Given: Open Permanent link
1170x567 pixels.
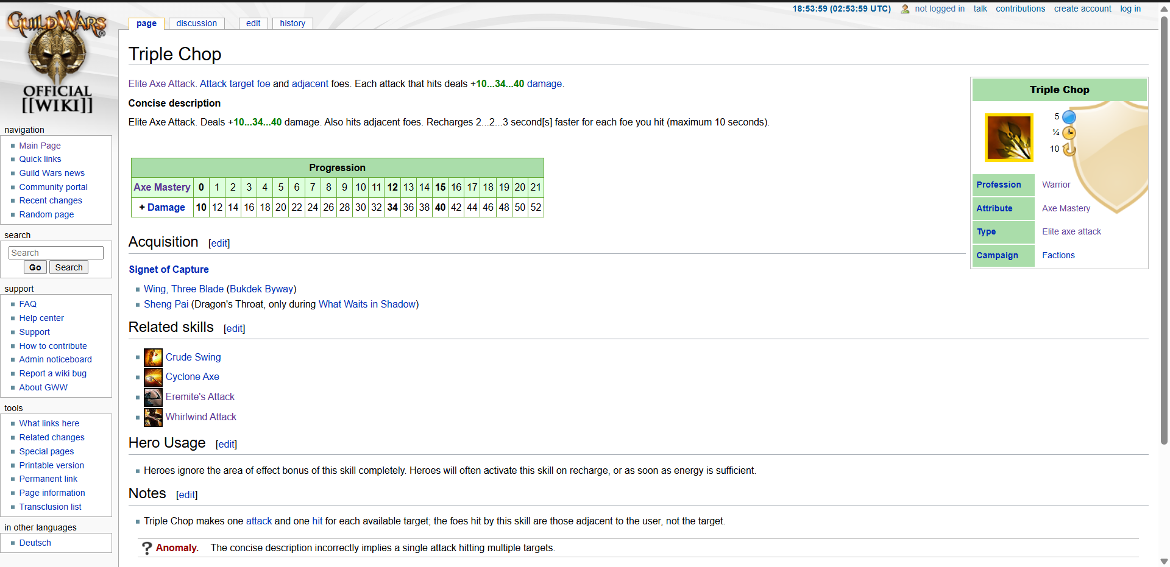Looking at the screenshot, I should 48,479.
